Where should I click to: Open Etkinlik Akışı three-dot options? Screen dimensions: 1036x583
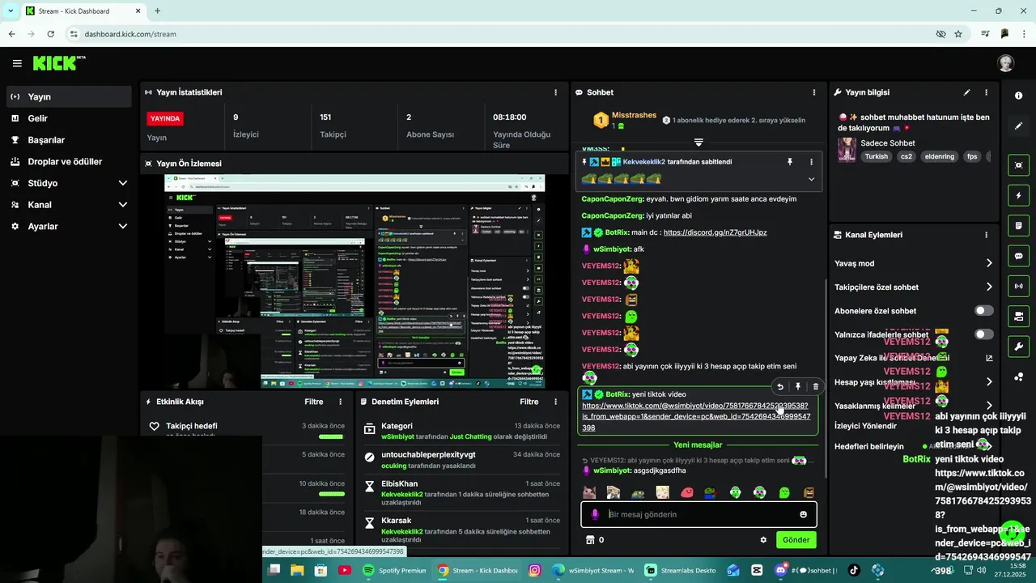340,402
